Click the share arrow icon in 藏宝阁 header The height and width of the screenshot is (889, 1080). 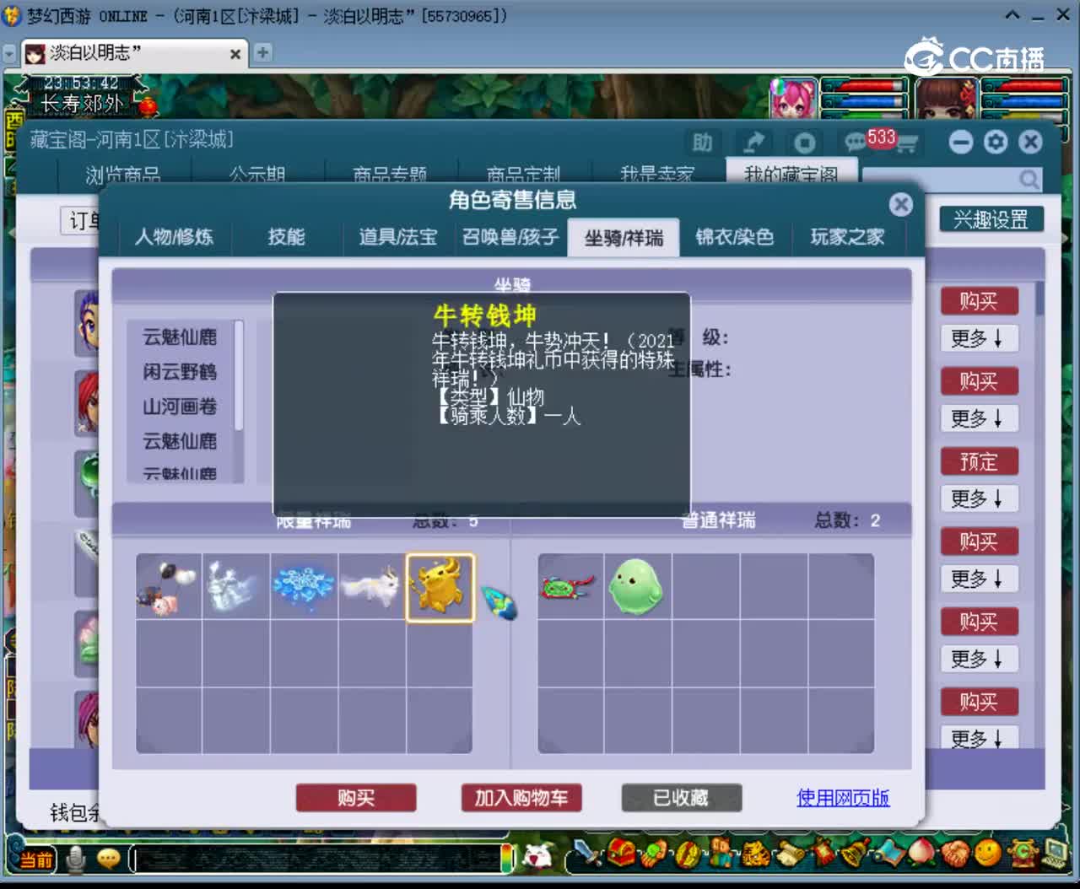[x=753, y=143]
